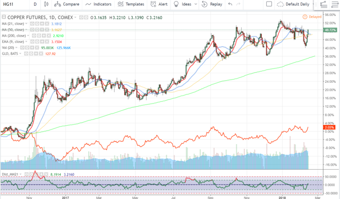Toggle visibility of MA (50, close)
This screenshot has width=340, height=199.
pyautogui.click(x=32, y=29)
